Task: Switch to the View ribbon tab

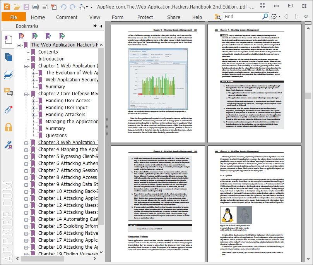Action: tap(95, 17)
